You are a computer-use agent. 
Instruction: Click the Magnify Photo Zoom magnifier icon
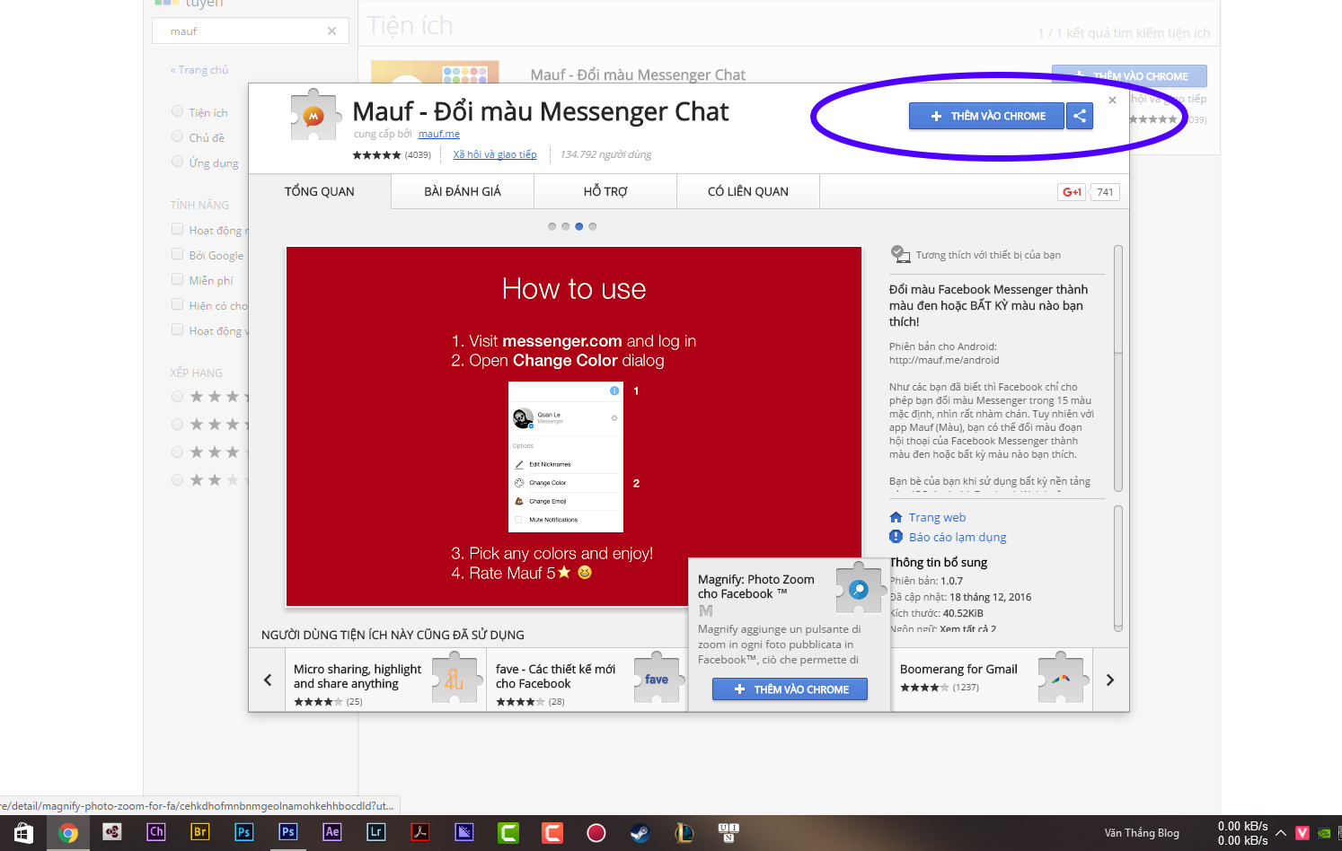(x=859, y=589)
